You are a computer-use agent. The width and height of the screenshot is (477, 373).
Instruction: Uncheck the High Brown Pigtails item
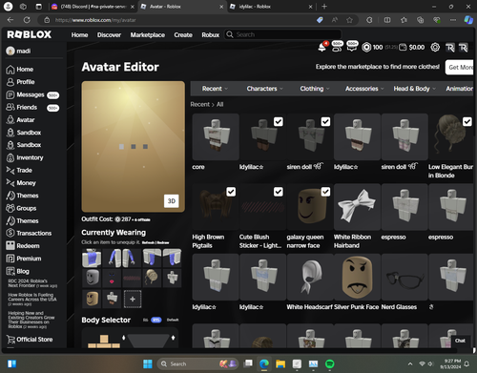click(231, 192)
